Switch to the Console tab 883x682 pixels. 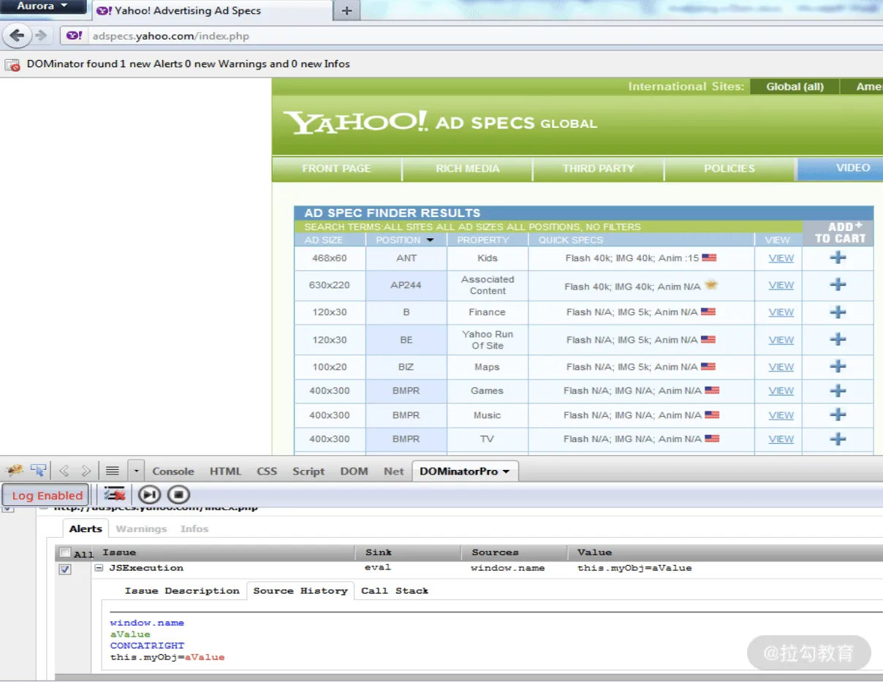(x=173, y=471)
